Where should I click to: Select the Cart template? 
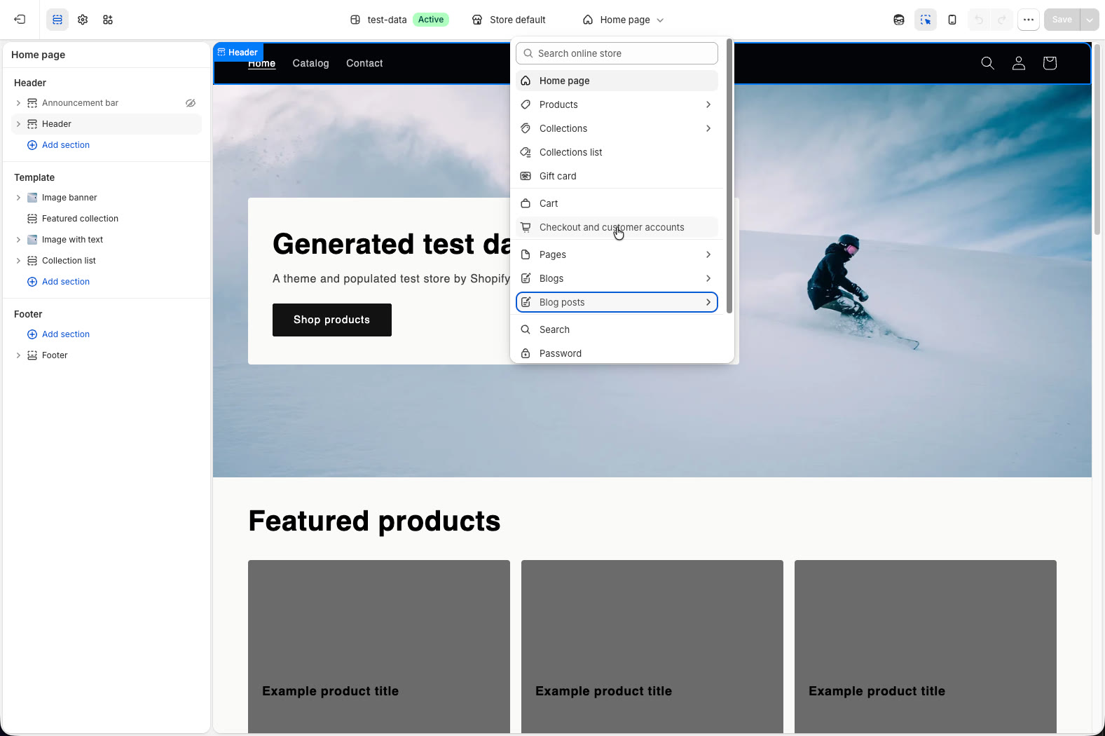coord(617,203)
